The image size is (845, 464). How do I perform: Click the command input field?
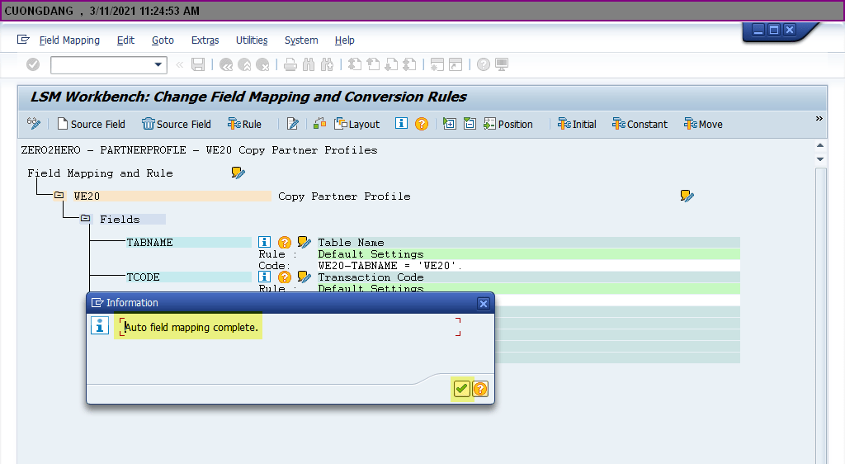click(101, 64)
